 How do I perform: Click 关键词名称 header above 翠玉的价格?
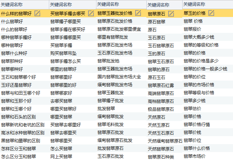194,4
